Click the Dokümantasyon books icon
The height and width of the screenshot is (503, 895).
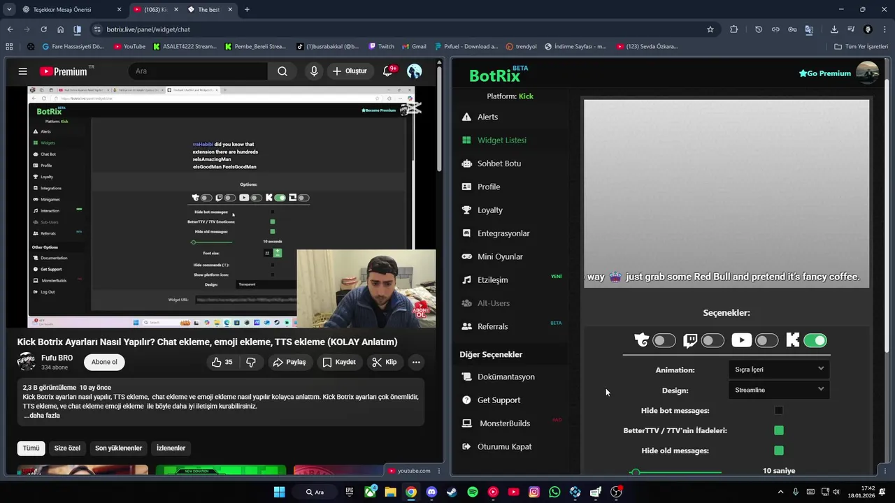coord(466,377)
